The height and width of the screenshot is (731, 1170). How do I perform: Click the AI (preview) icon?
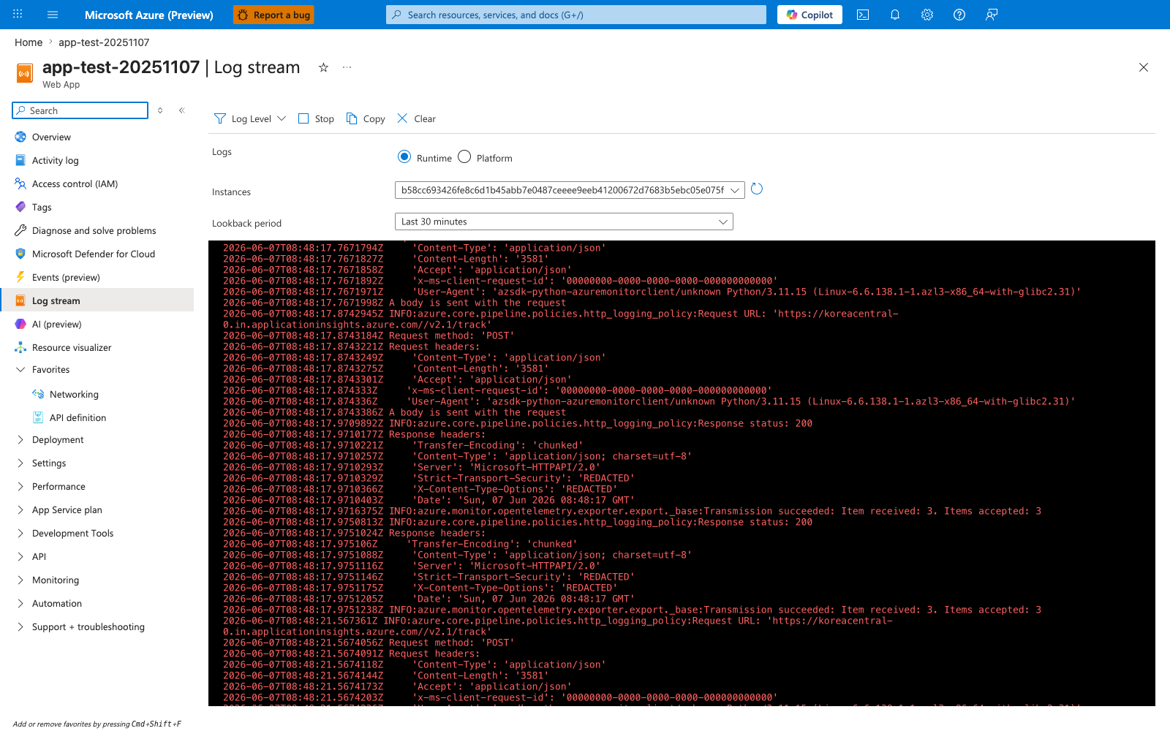tap(20, 324)
